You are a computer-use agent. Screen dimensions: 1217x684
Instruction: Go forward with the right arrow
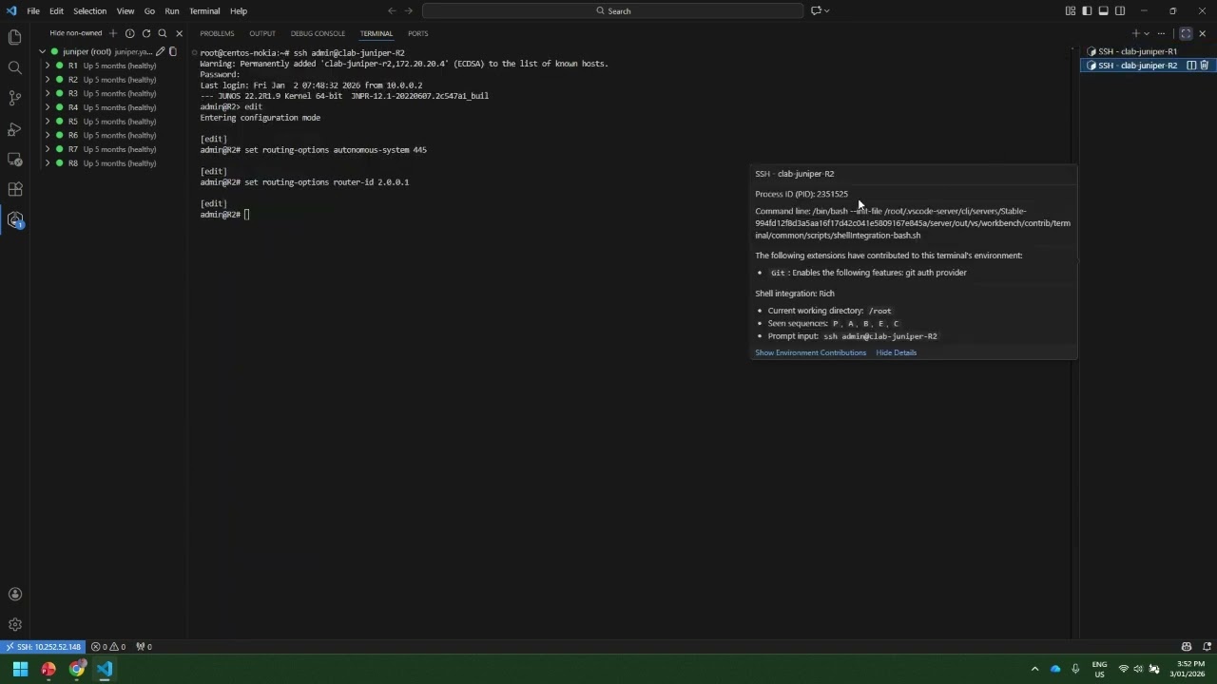pyautogui.click(x=409, y=10)
